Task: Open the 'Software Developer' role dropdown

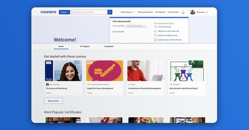Action: coord(136,26)
